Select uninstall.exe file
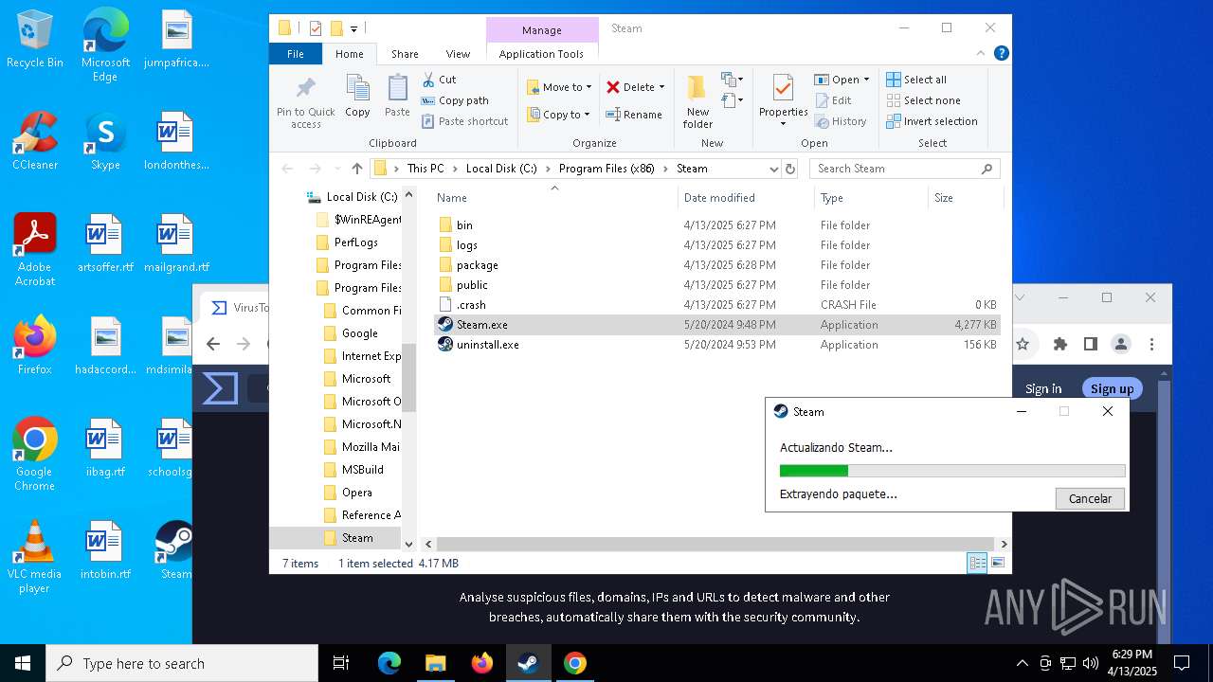Viewport: 1213px width, 682px height. pos(717,345)
